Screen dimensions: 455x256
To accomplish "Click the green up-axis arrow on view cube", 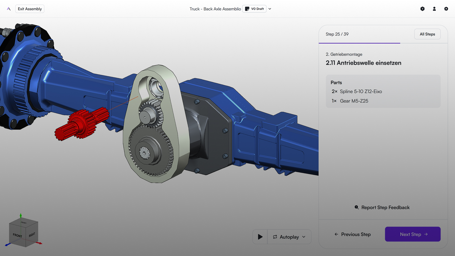I will [x=21, y=216].
